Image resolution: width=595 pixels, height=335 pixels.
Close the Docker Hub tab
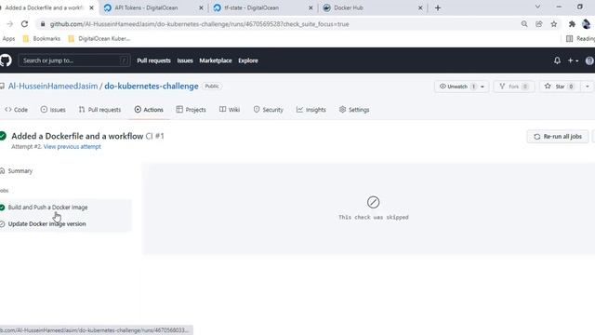420,7
